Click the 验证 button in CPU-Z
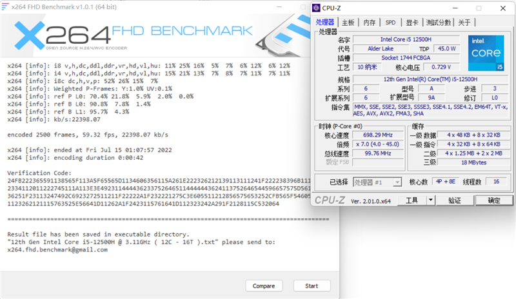The image size is (516, 299). (455, 200)
